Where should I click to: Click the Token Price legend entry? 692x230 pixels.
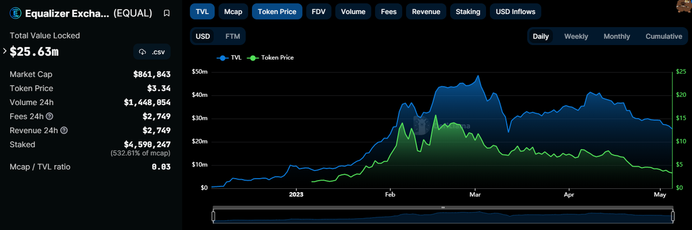pyautogui.click(x=270, y=57)
